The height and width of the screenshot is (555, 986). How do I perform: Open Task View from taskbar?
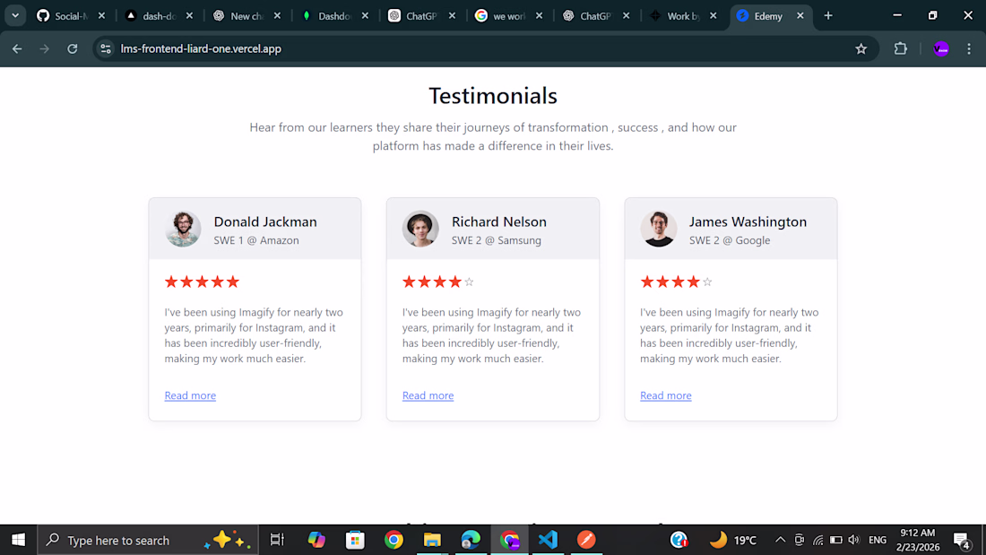[x=277, y=540]
